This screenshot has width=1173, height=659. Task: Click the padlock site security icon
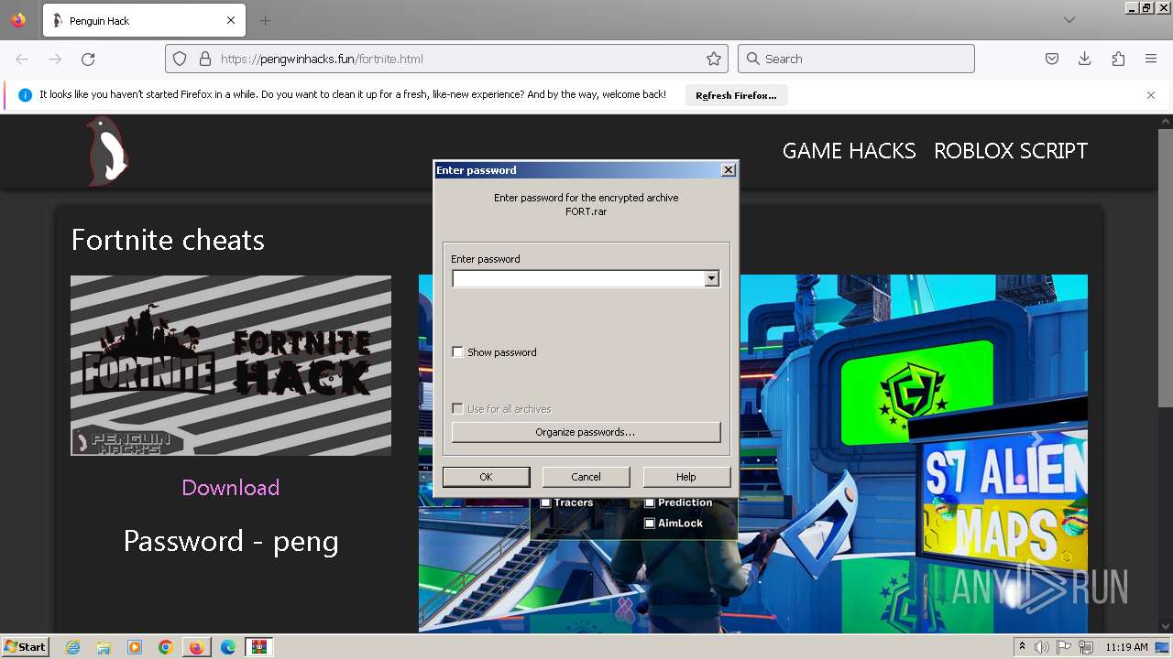point(204,59)
